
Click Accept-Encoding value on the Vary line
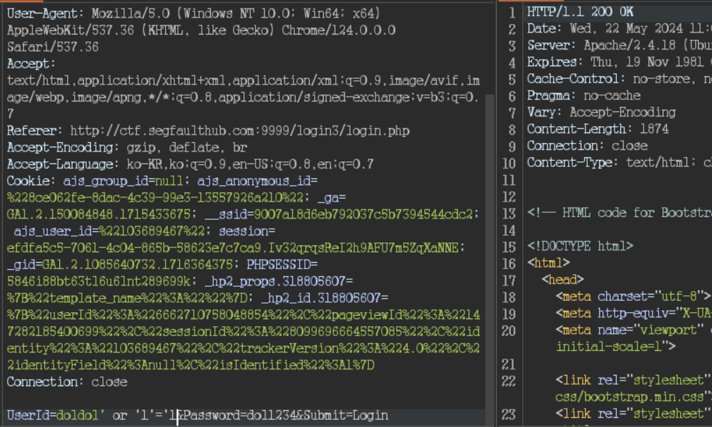click(x=622, y=113)
